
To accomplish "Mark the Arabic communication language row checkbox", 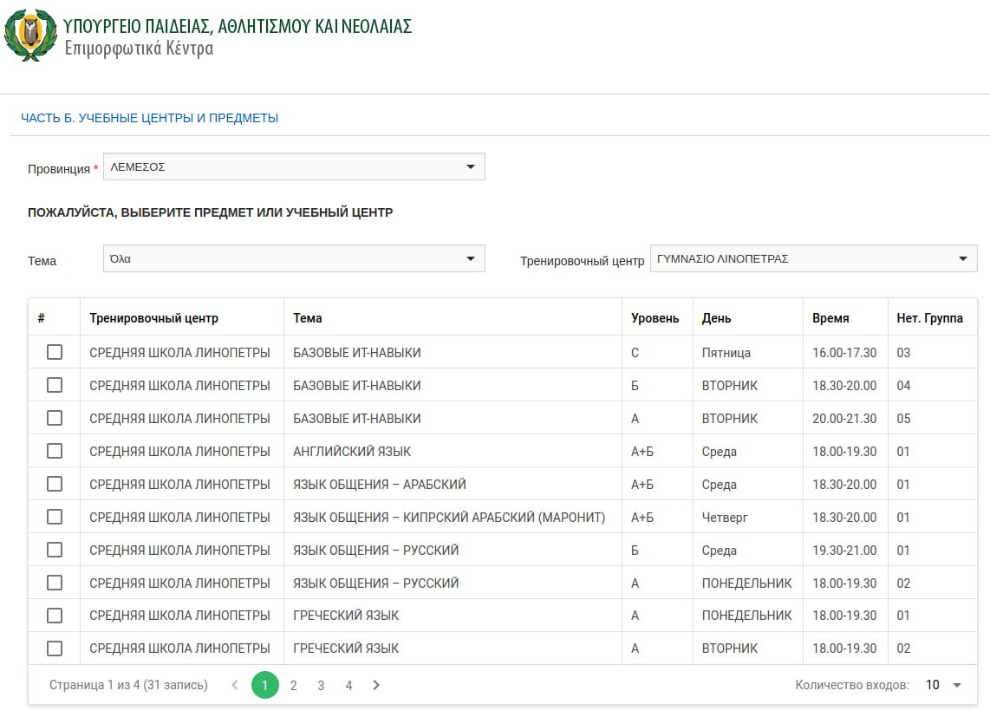I will pyautogui.click(x=55, y=484).
